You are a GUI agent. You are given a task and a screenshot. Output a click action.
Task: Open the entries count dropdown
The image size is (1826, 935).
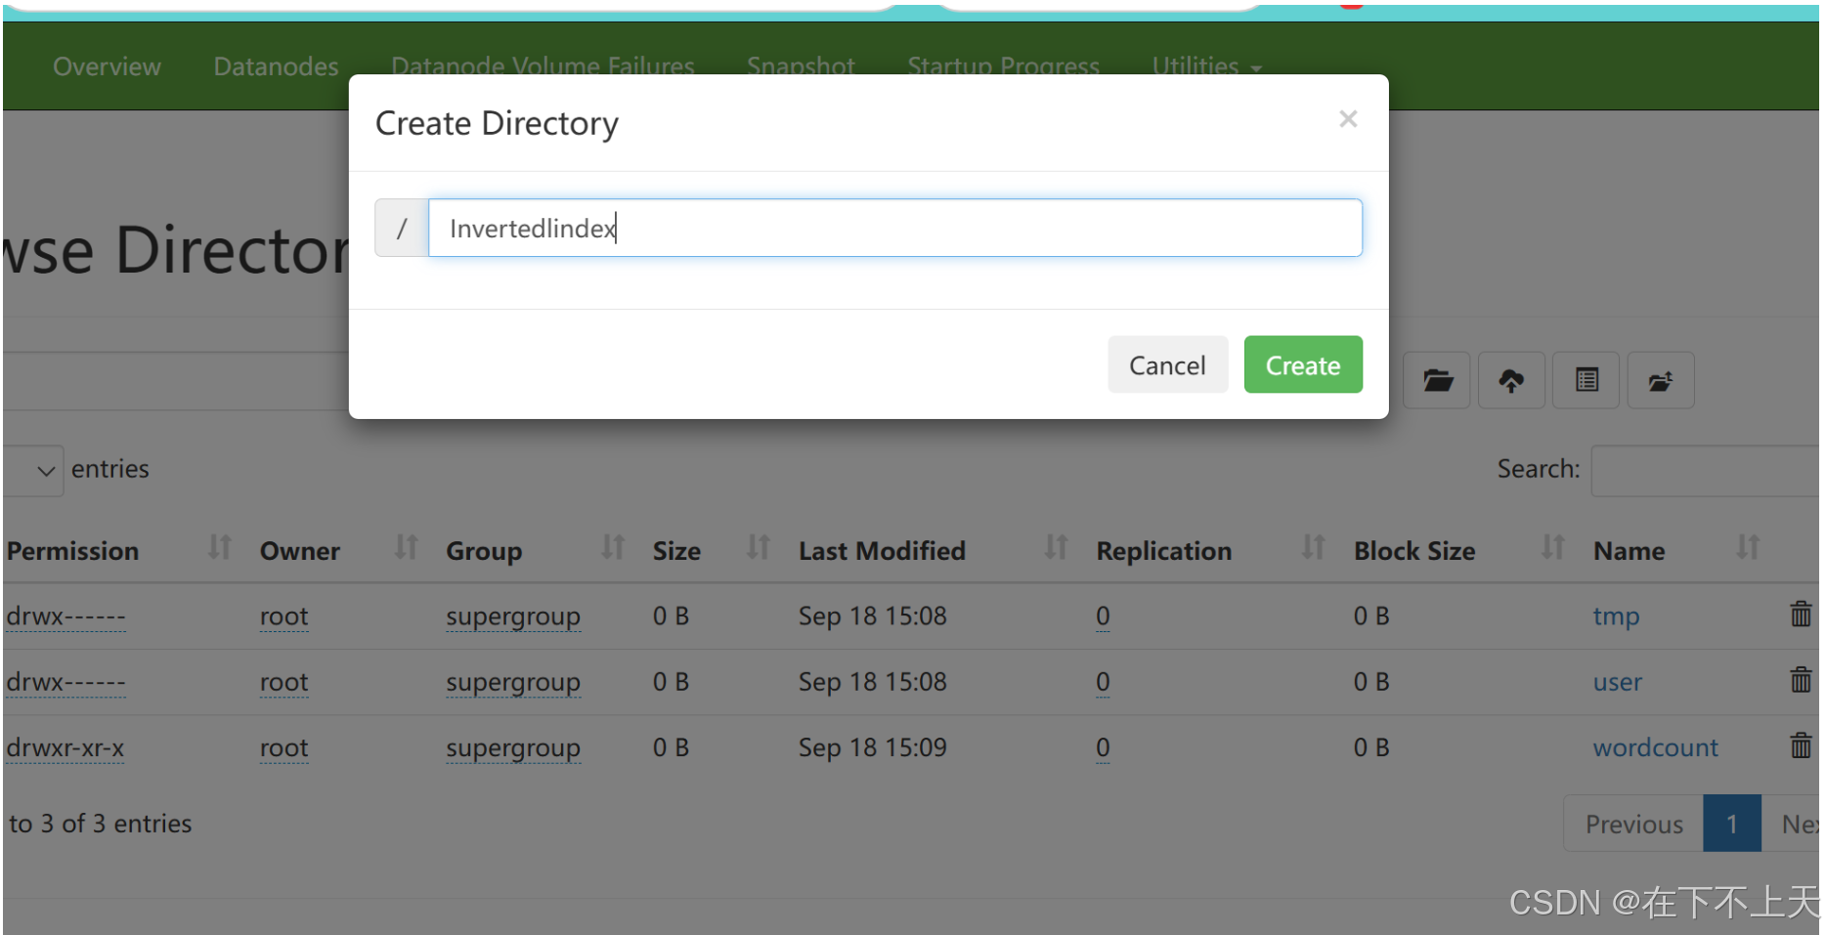[33, 470]
